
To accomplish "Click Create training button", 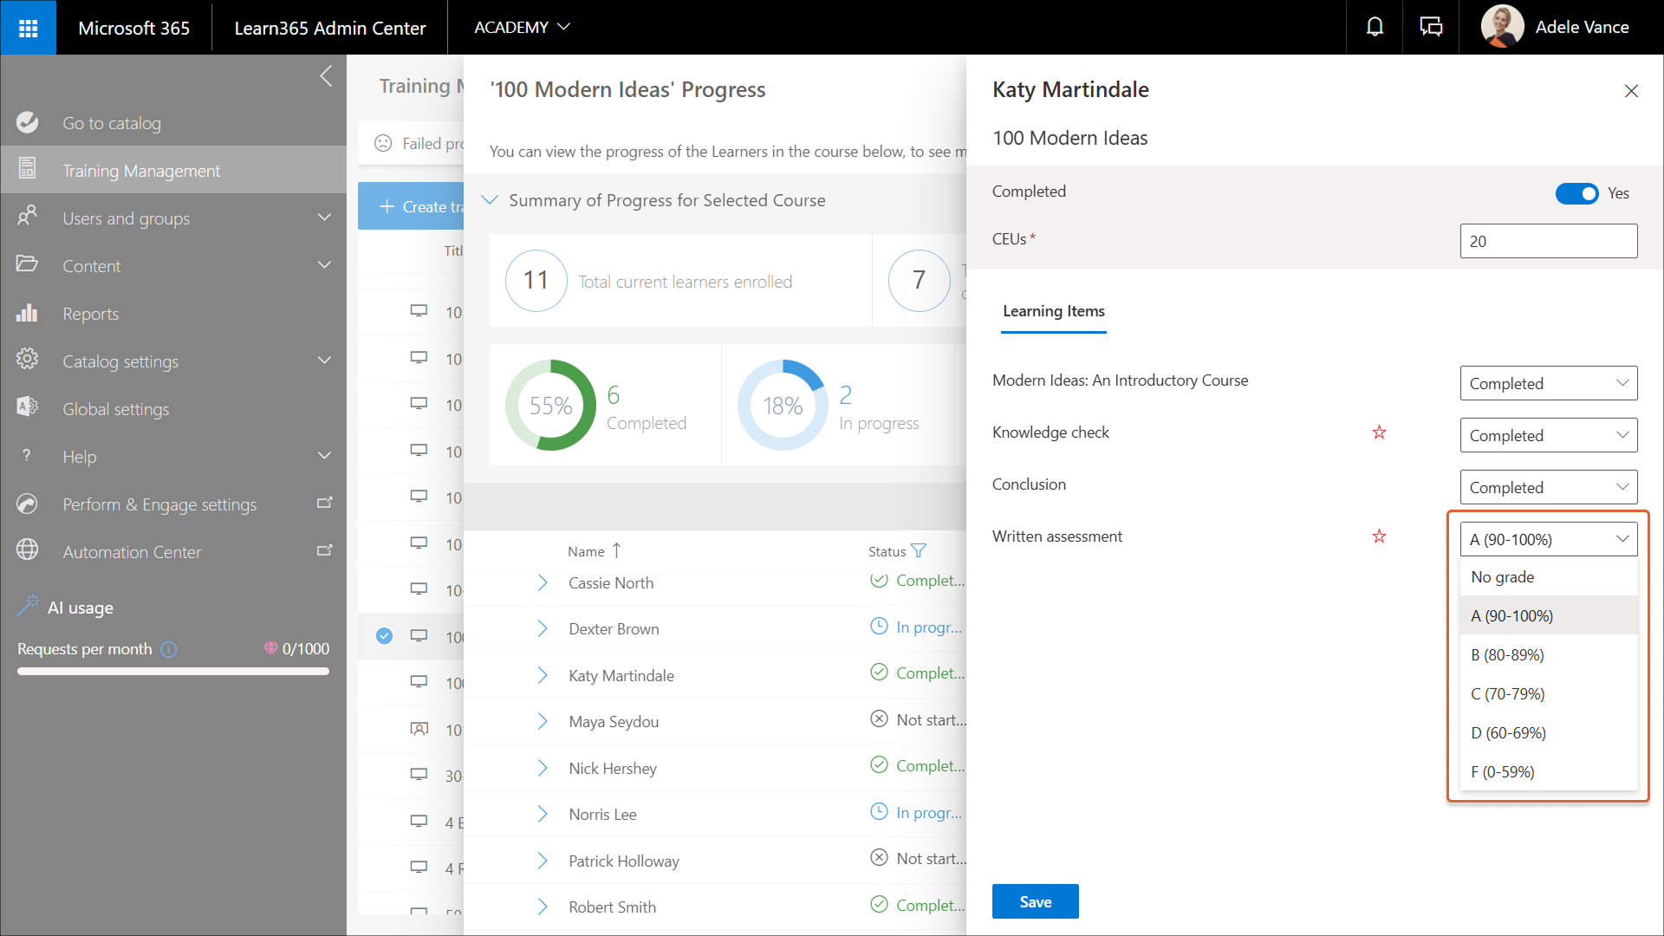I will coord(412,206).
